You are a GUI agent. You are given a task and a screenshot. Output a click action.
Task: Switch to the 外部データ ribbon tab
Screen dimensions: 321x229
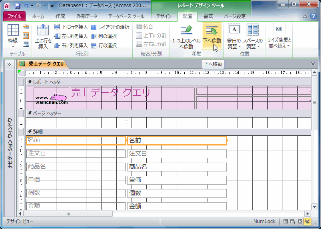pos(87,16)
